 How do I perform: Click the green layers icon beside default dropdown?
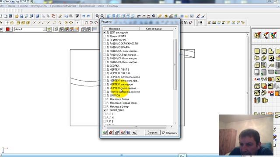pyautogui.click(x=49, y=29)
